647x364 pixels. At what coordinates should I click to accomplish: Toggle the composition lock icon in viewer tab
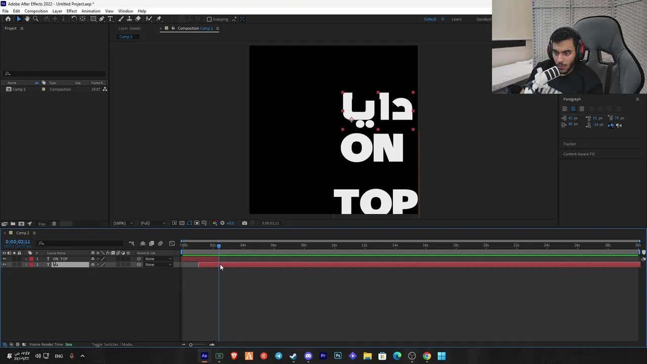coord(173,28)
